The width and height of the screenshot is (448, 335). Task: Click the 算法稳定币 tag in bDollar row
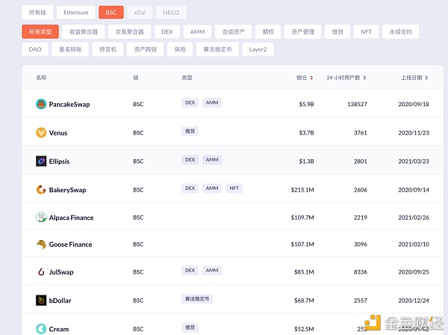[197, 299]
